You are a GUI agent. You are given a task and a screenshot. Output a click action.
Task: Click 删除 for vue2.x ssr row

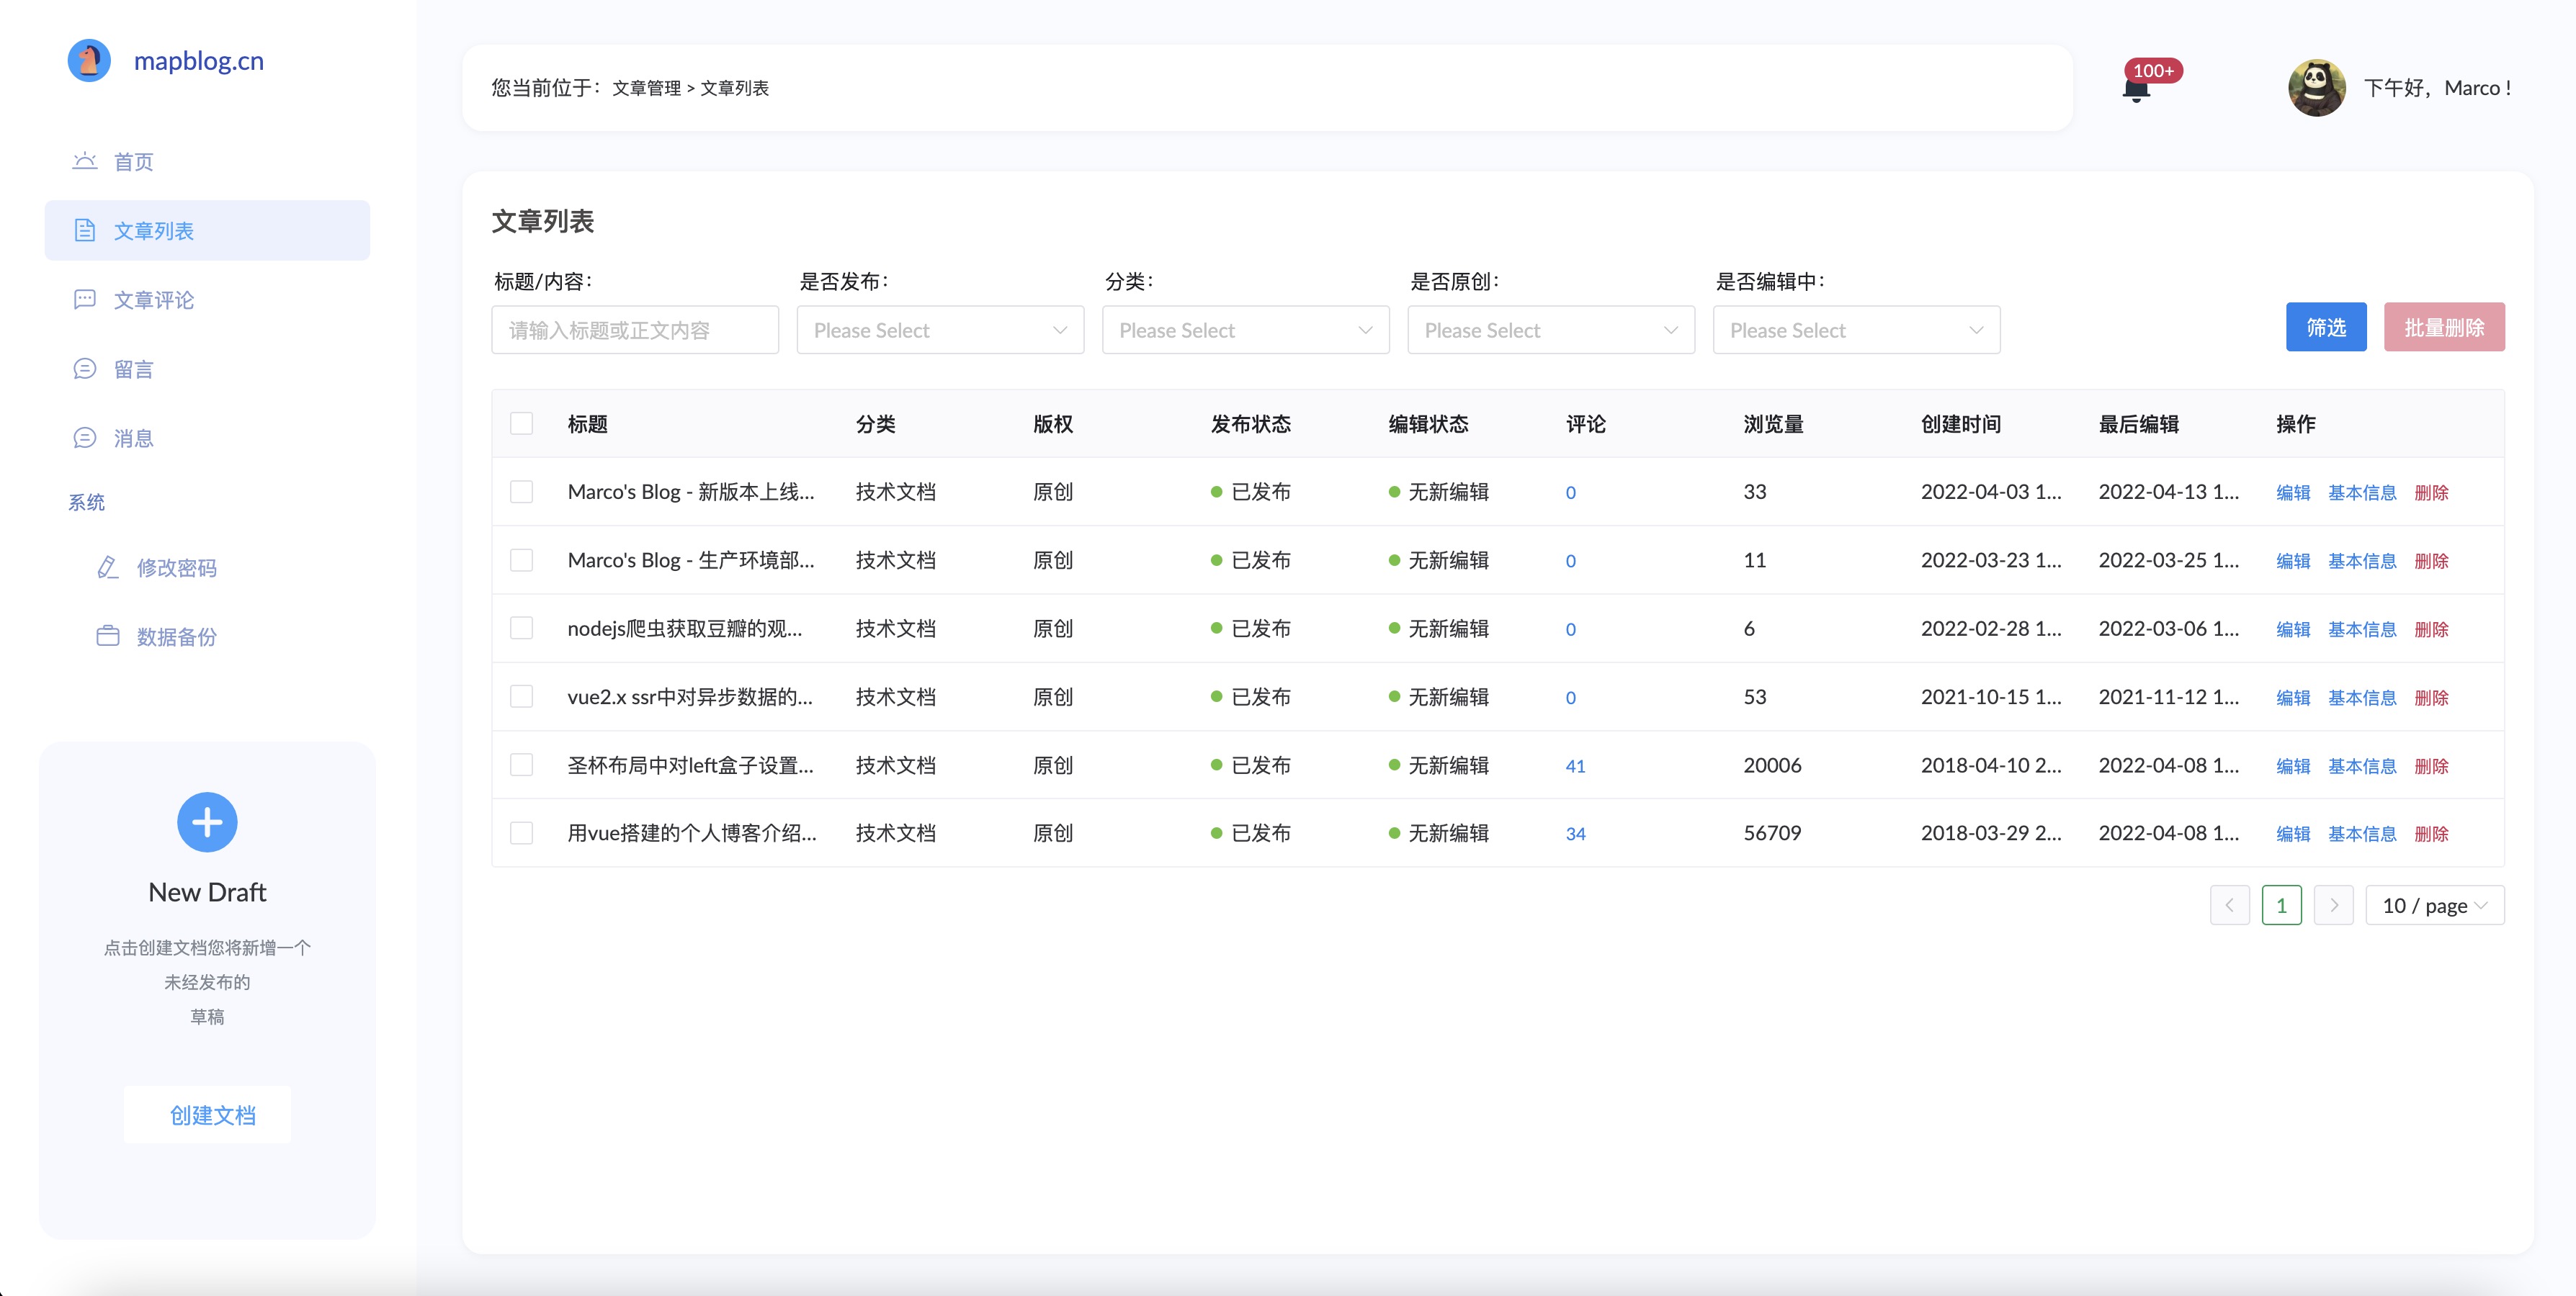pos(2431,698)
